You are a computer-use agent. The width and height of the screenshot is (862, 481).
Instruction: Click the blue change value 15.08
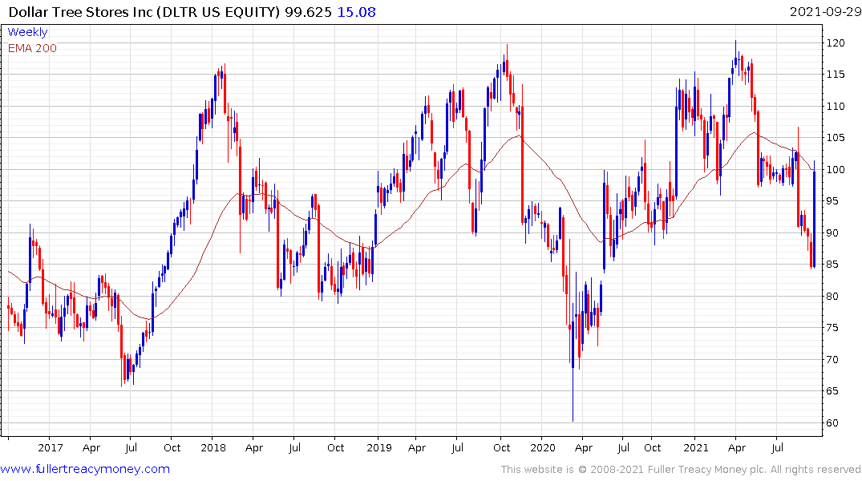356,12
